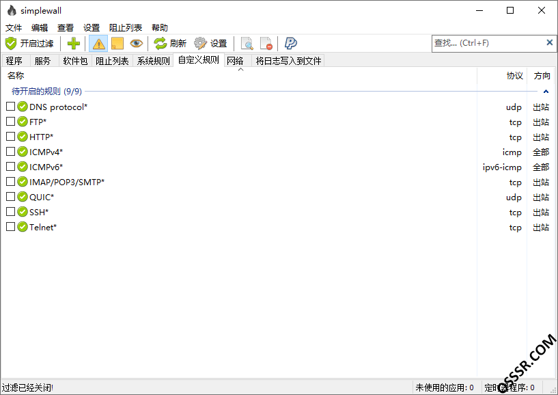Click green check icon of Telnet rule
The width and height of the screenshot is (558, 395).
pyautogui.click(x=23, y=227)
